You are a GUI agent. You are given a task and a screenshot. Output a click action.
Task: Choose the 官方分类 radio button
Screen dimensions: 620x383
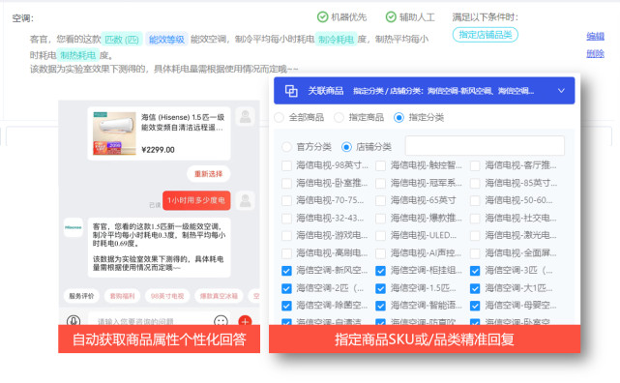coord(286,147)
